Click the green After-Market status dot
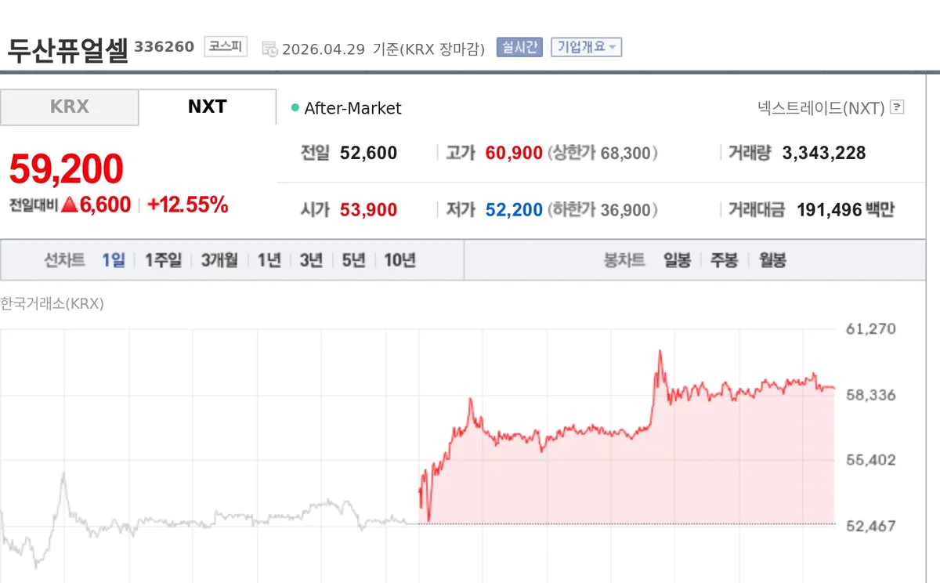Image resolution: width=940 pixels, height=583 pixels. click(x=293, y=107)
